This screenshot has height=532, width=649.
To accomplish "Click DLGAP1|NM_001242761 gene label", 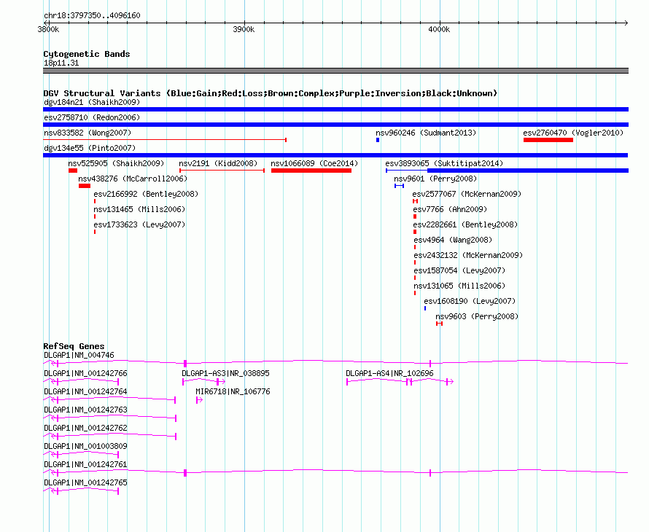I will click(x=85, y=464).
